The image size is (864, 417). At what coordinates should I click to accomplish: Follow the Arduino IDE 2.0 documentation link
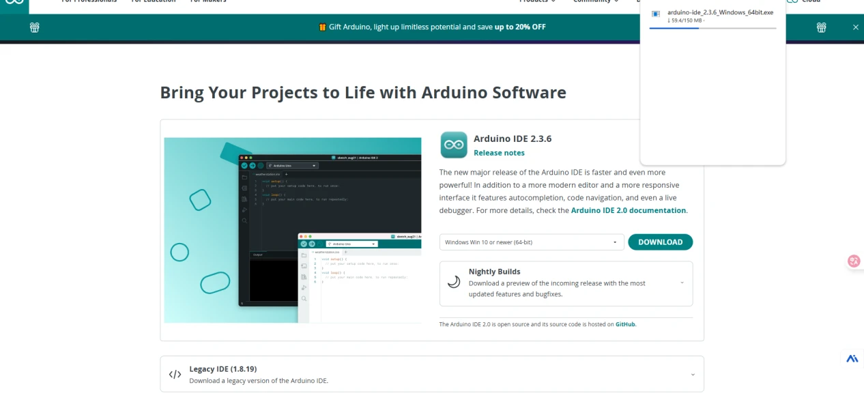point(629,210)
